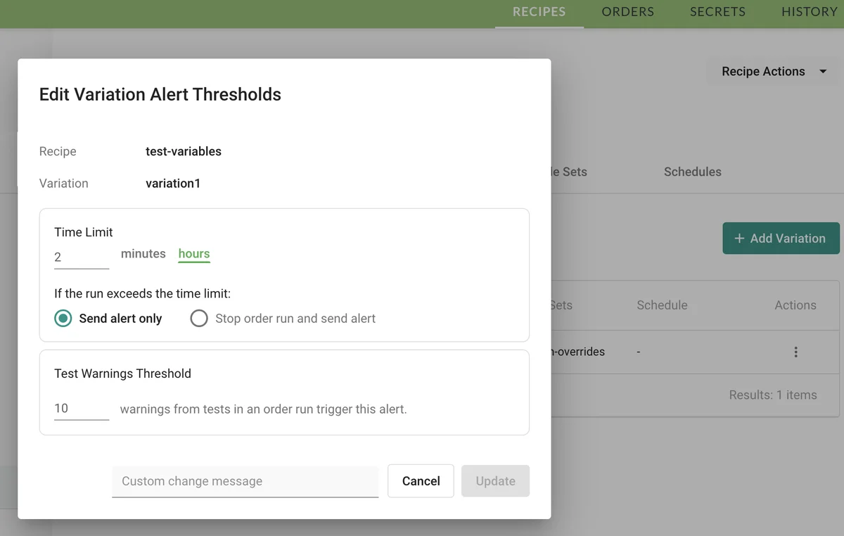This screenshot has width=844, height=536.
Task: Set time limit unit to hours
Action: pos(194,254)
